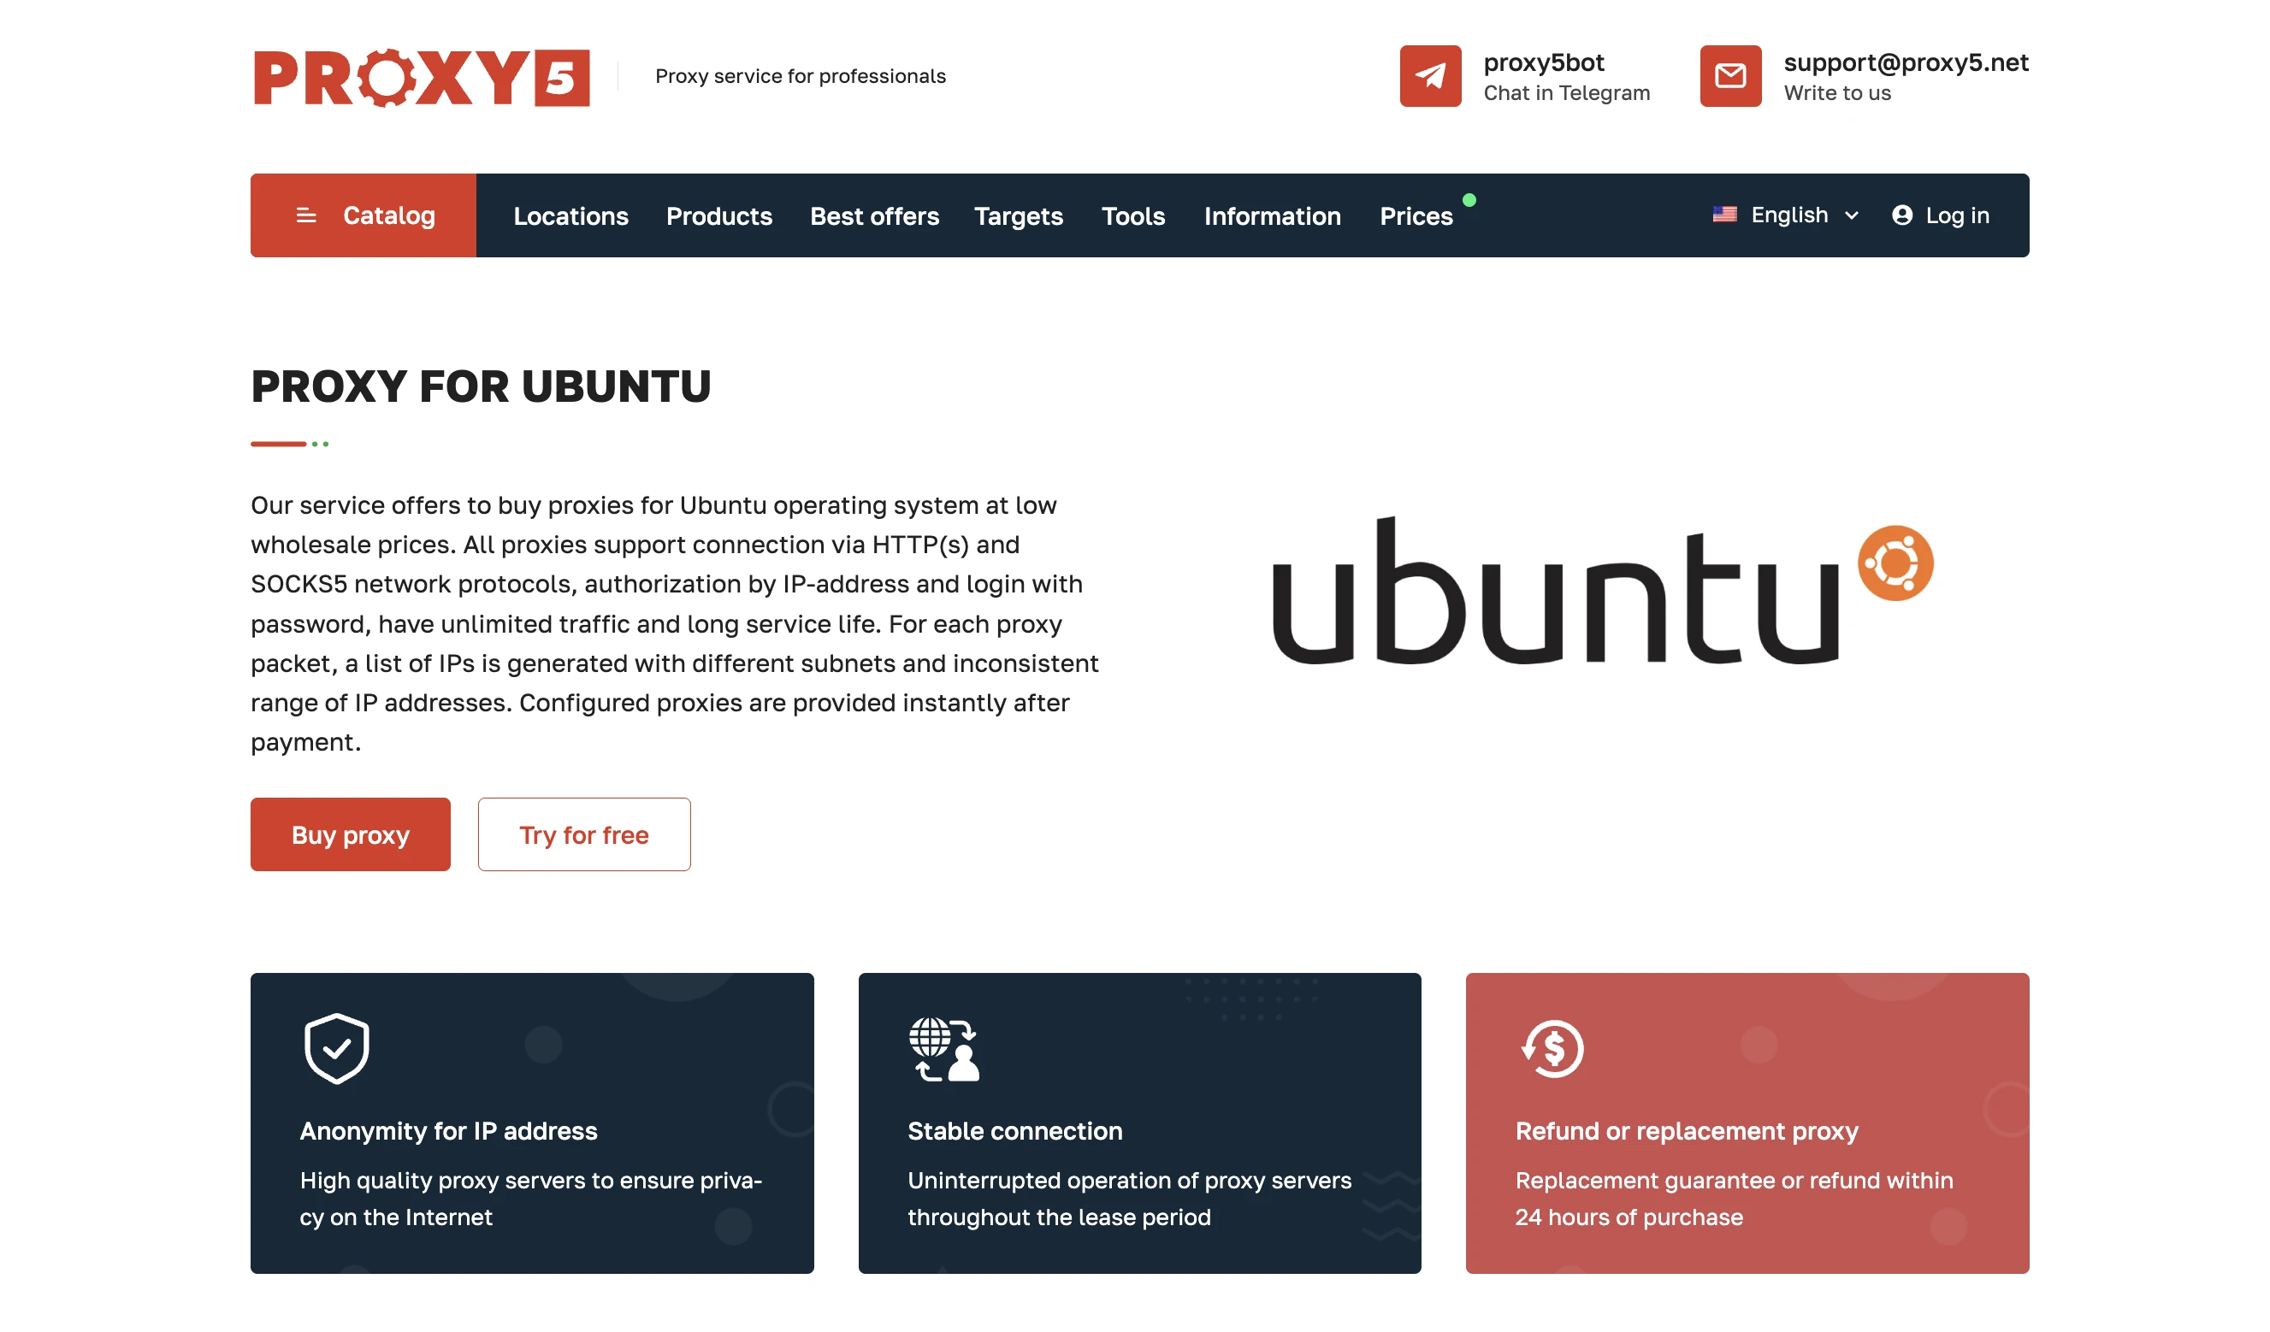
Task: Open the Products menu item
Action: pos(718,216)
